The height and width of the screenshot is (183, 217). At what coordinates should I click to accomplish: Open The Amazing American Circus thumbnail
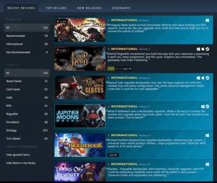click(80, 87)
